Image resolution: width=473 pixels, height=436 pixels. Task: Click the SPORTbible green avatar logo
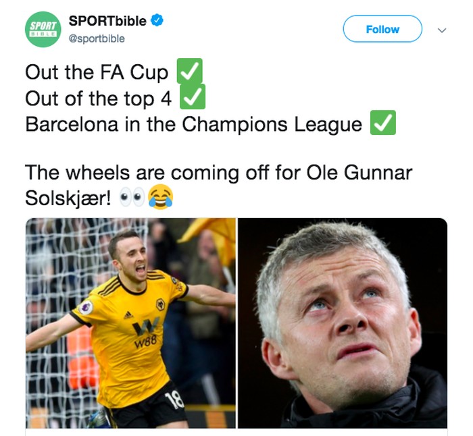tap(43, 29)
